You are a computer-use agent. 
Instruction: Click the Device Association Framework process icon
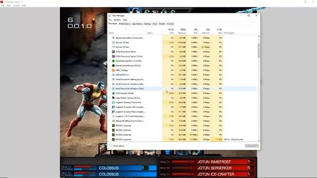113,38
